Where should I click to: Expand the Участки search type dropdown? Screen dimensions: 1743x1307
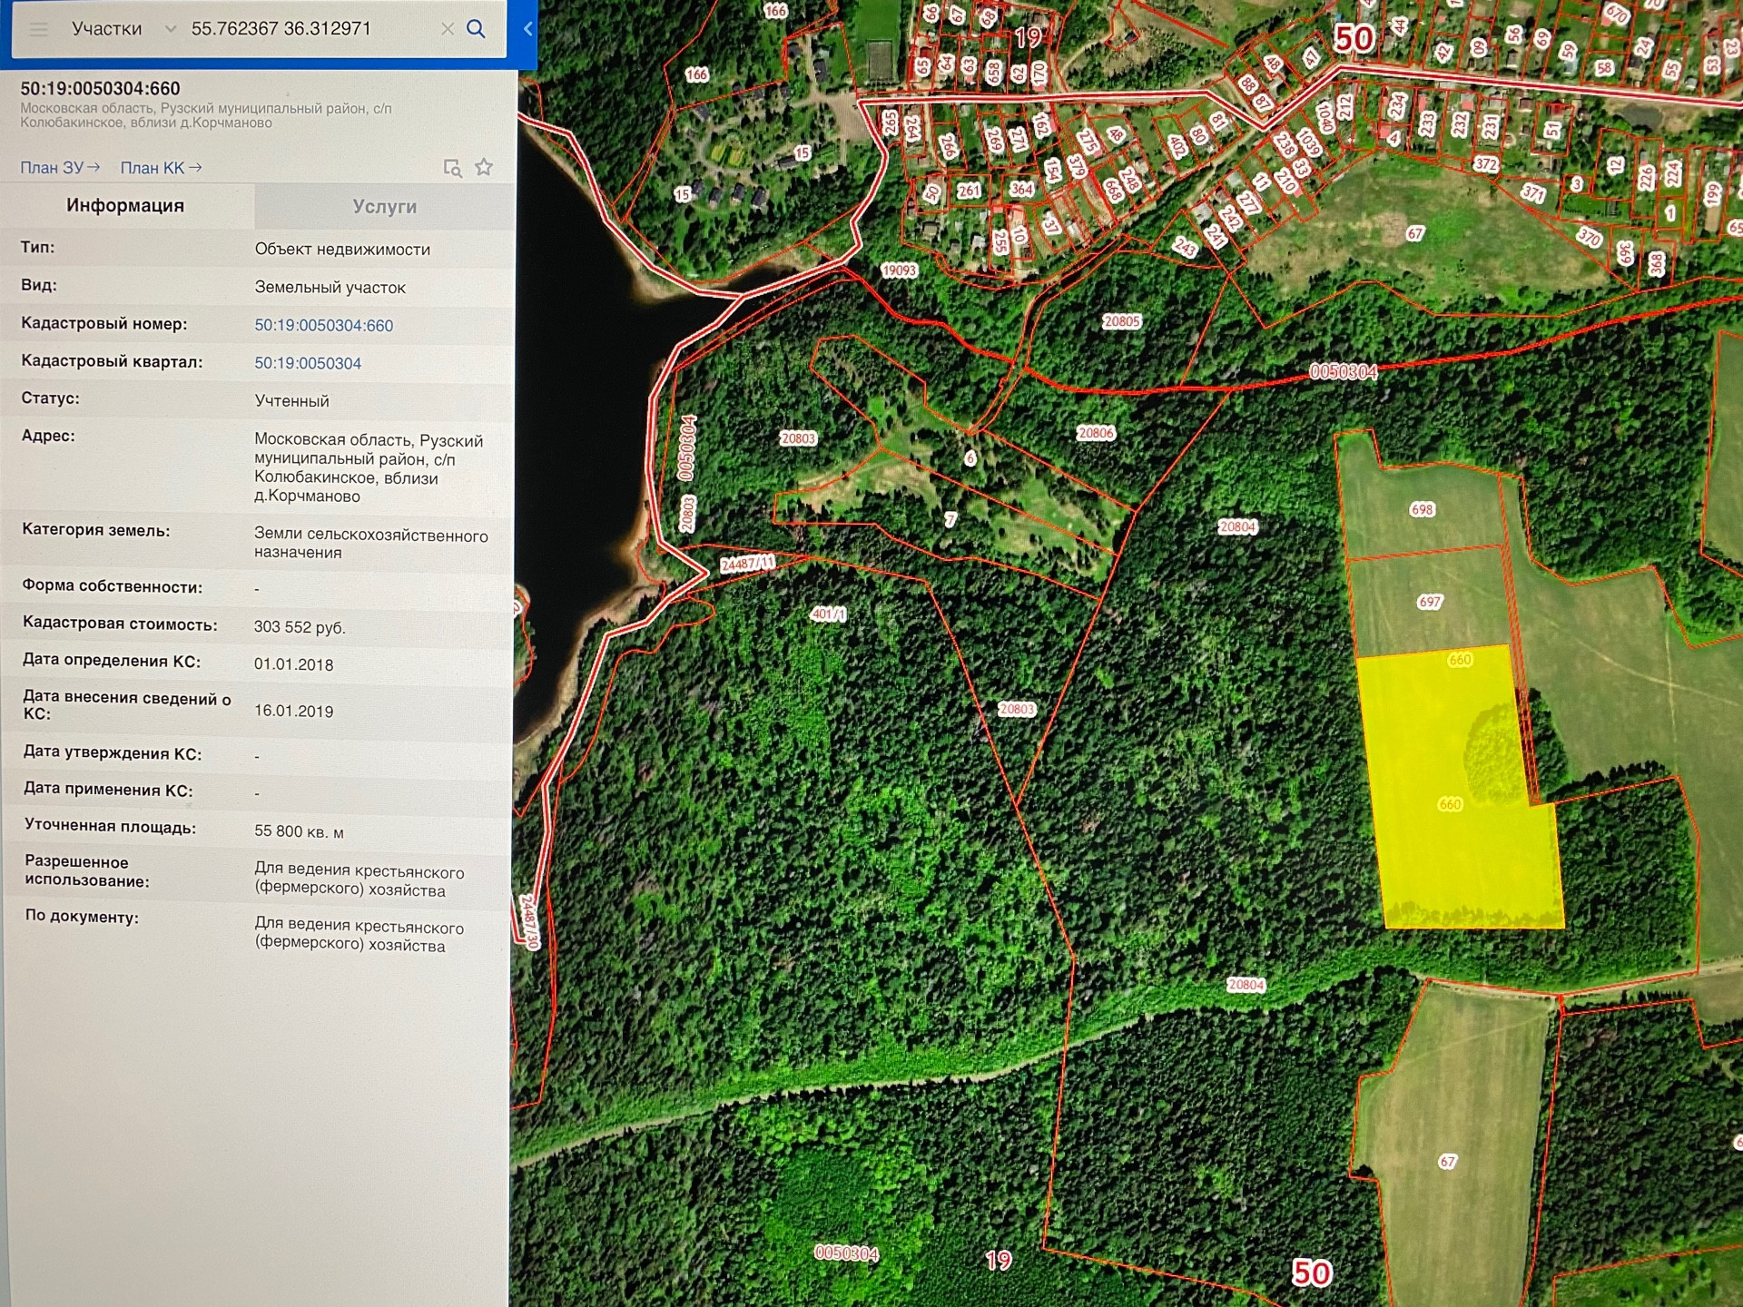click(170, 29)
